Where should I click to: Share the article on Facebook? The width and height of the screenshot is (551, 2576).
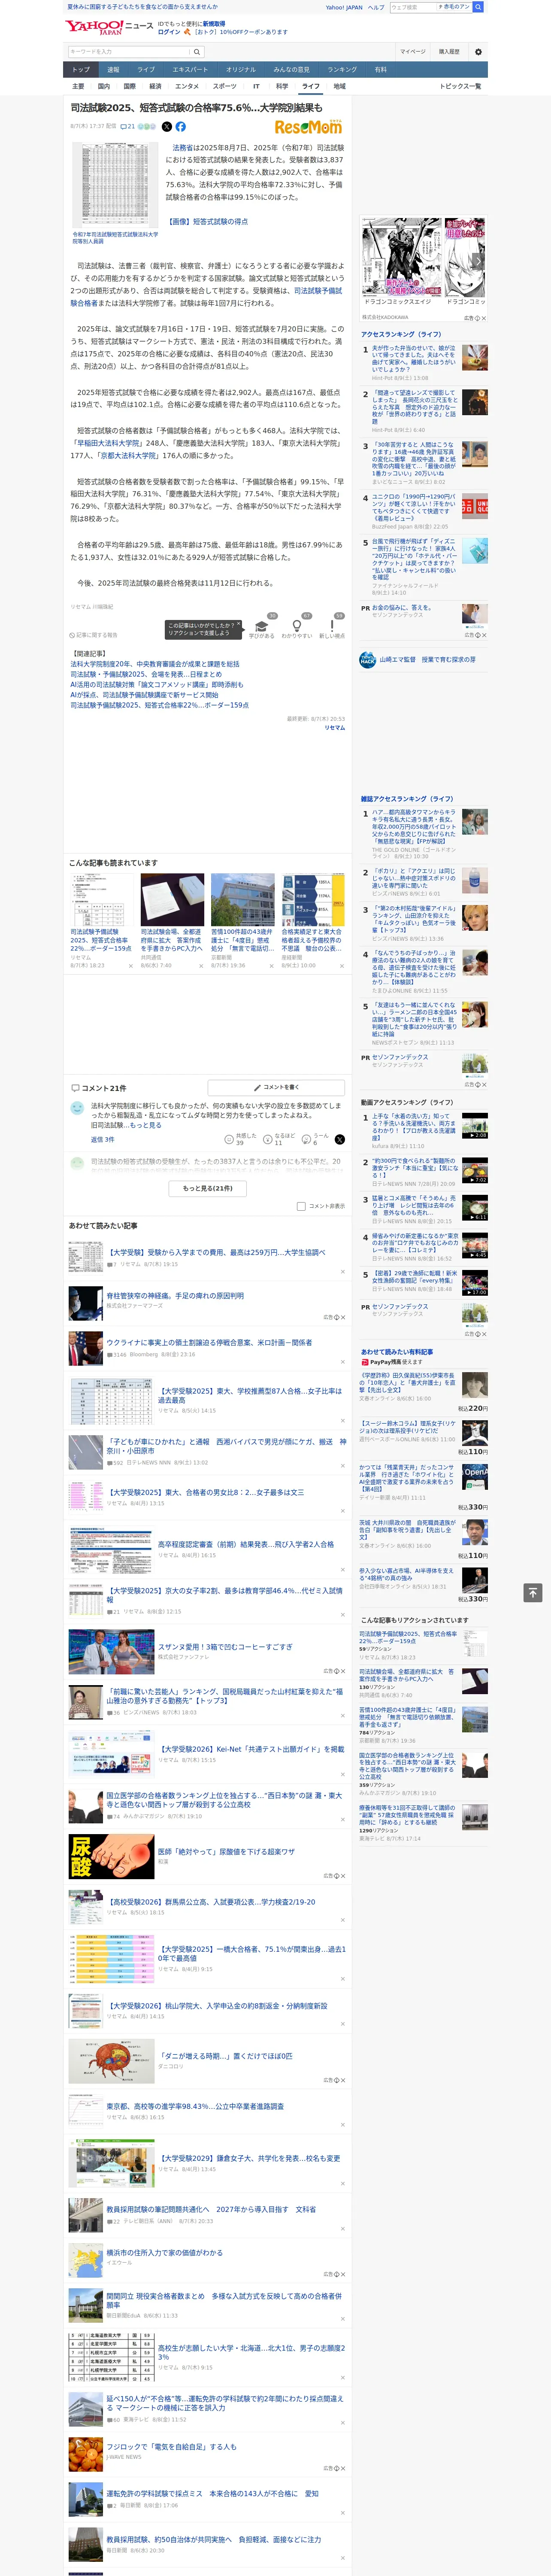(x=181, y=127)
